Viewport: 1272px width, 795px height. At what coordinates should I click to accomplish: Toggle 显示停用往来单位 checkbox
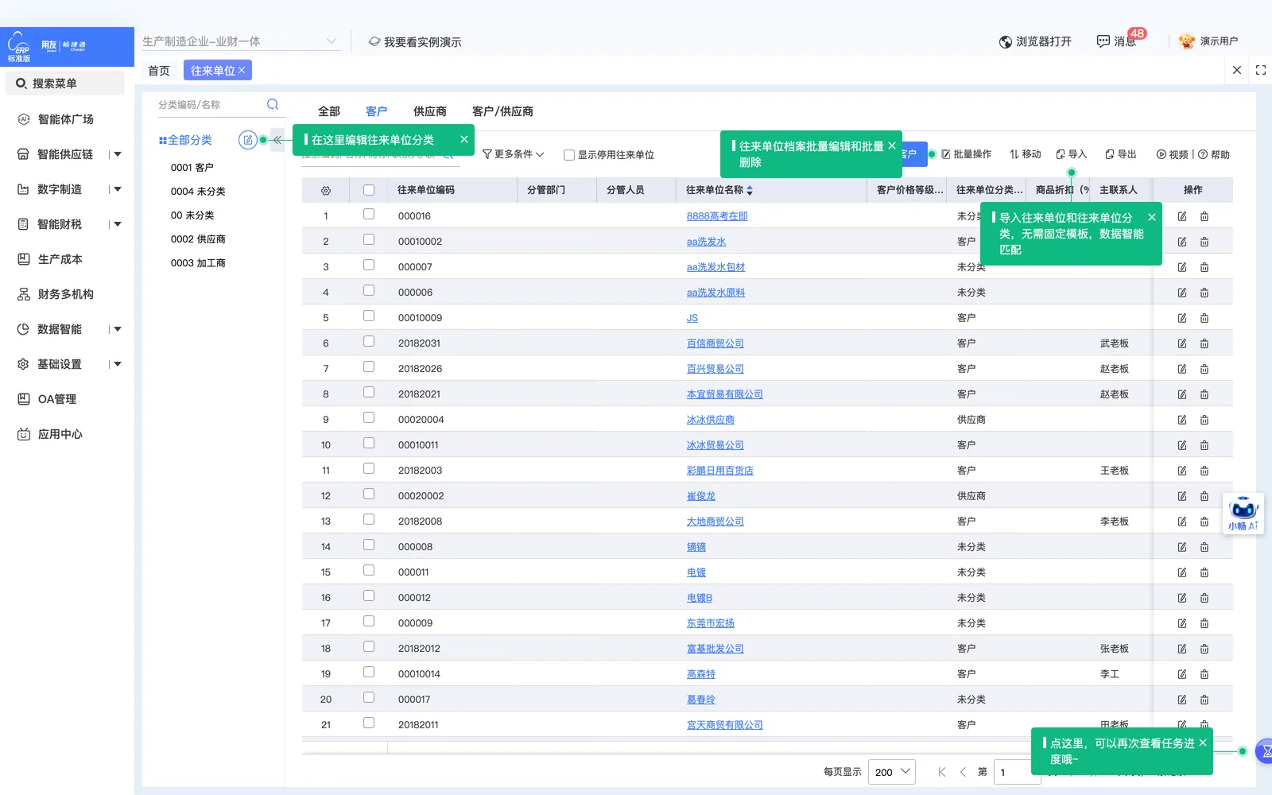[x=569, y=155]
